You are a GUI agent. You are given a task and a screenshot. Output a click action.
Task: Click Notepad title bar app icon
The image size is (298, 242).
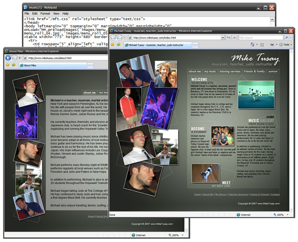(26, 7)
